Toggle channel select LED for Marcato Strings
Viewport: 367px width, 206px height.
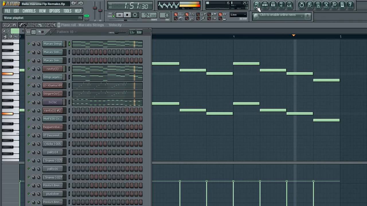click(x=69, y=44)
